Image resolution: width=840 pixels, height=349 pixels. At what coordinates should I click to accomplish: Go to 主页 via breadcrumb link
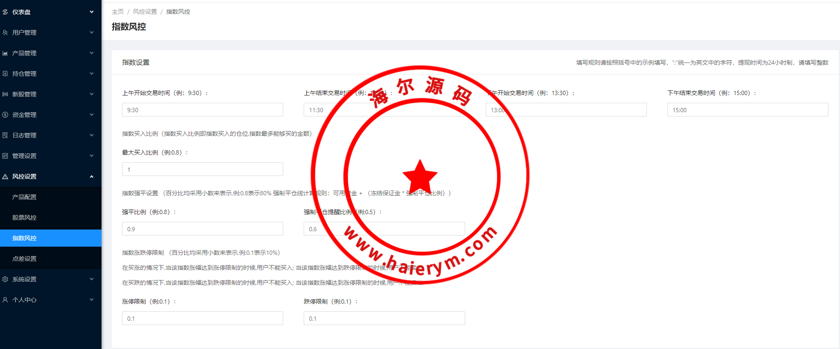point(117,12)
